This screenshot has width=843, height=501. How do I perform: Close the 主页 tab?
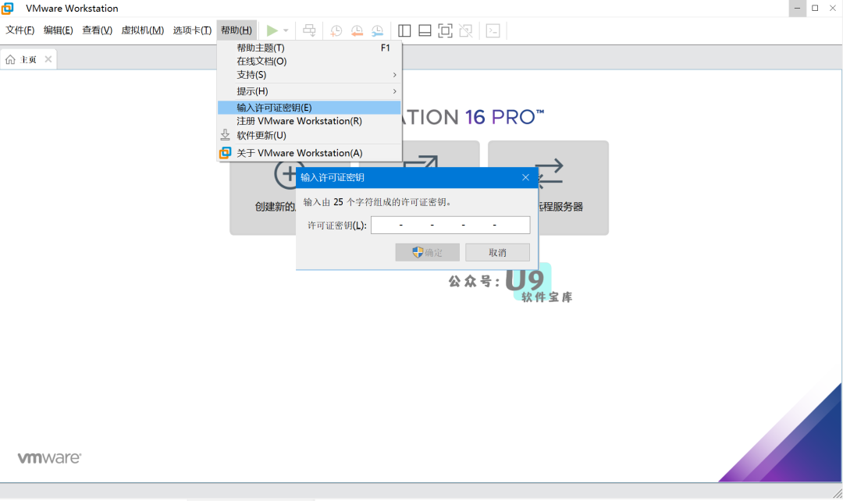pyautogui.click(x=48, y=59)
